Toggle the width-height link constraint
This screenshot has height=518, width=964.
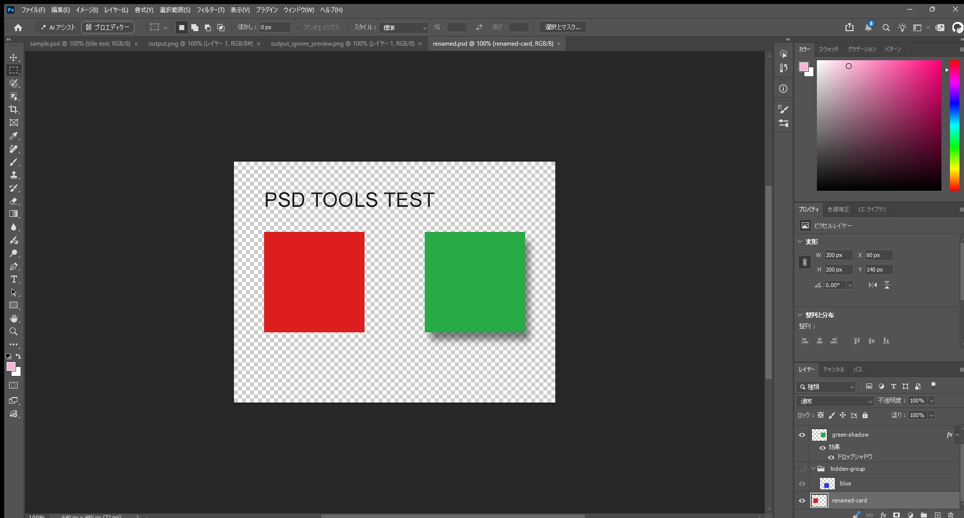tap(805, 263)
